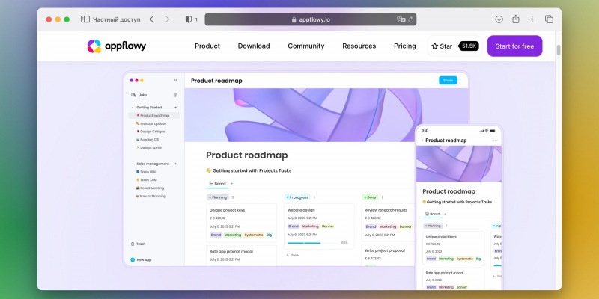
Task: Click the translate icon in address bar
Action: [401, 19]
